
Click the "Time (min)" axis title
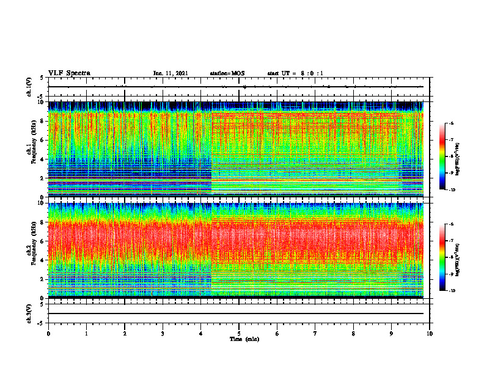(x=244, y=339)
